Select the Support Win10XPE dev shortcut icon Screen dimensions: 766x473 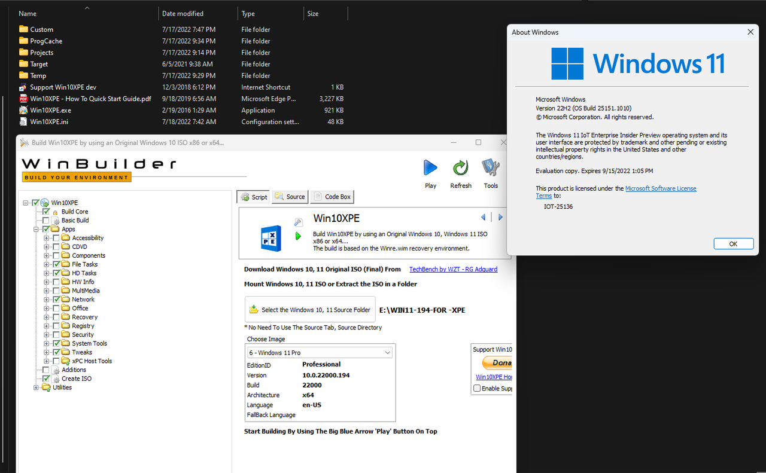pos(23,87)
